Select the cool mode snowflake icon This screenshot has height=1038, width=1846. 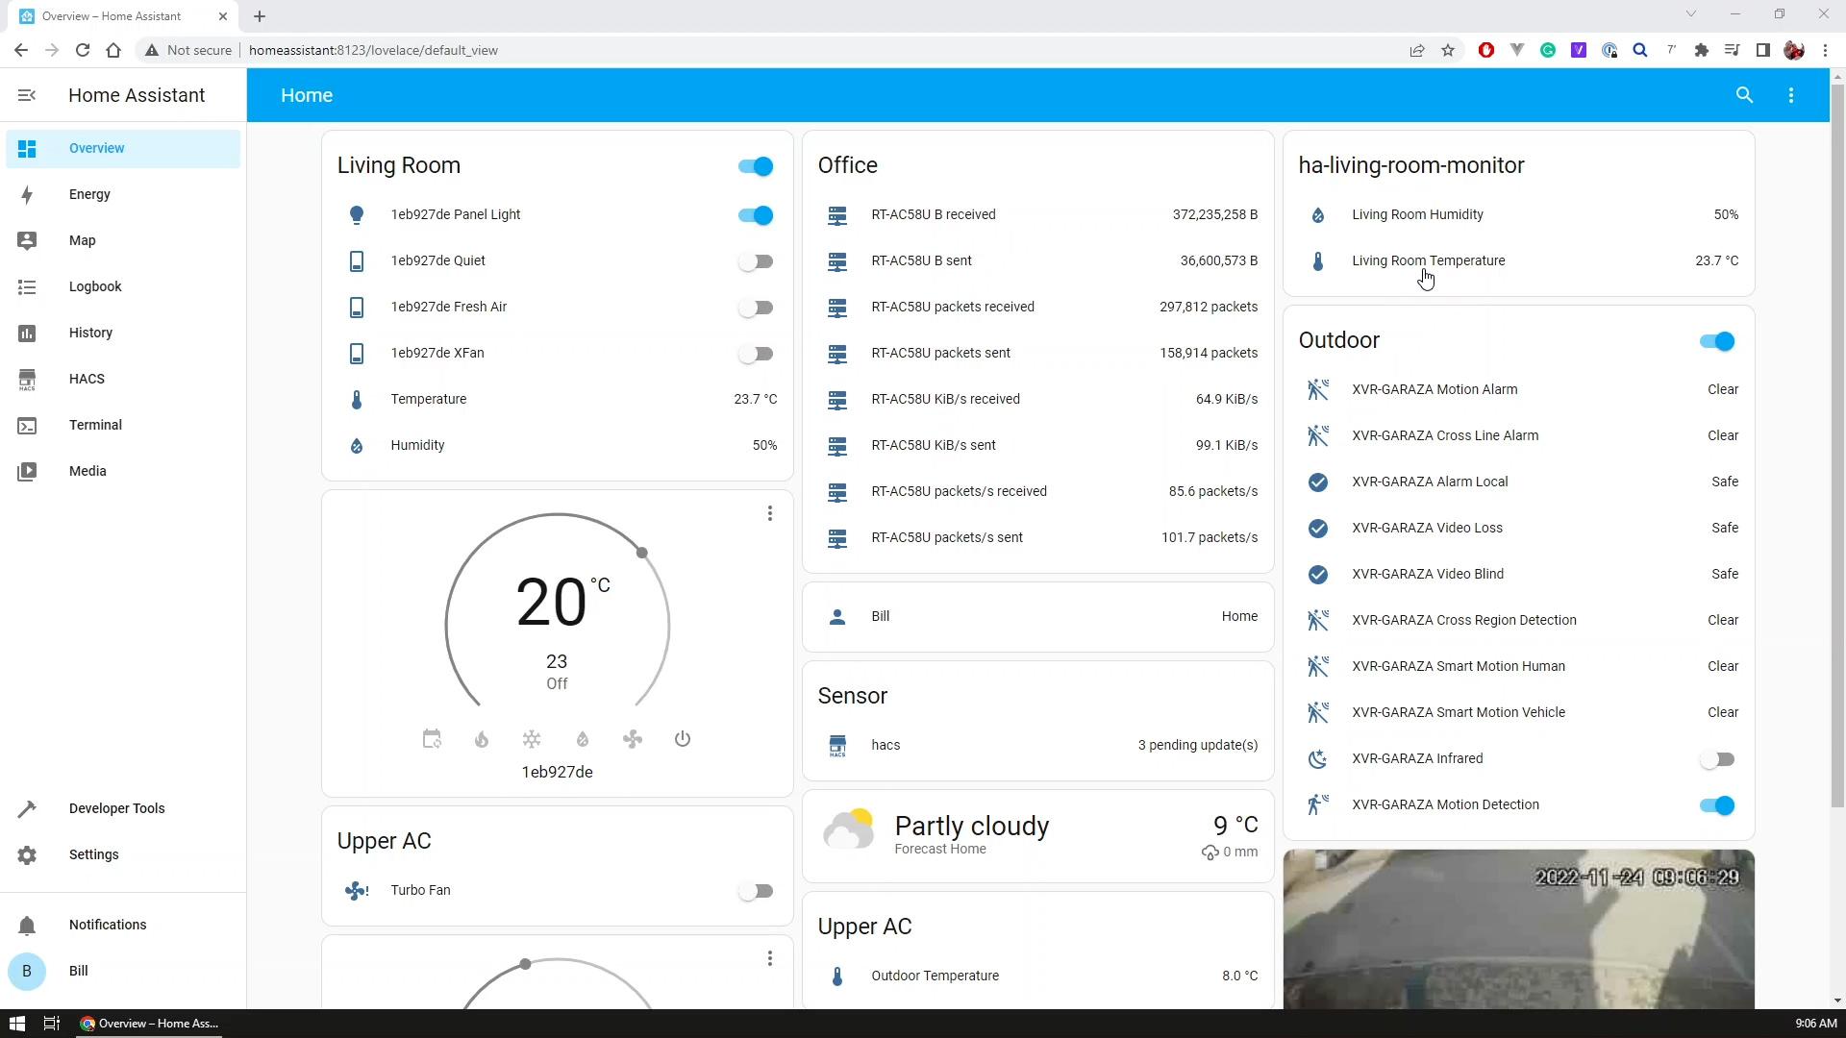click(532, 739)
